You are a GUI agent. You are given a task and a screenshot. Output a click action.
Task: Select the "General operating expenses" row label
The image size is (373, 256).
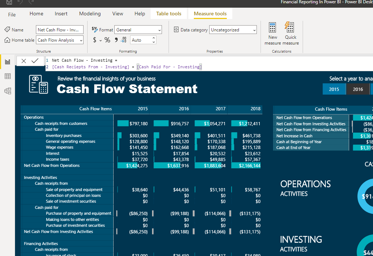[x=71, y=141]
